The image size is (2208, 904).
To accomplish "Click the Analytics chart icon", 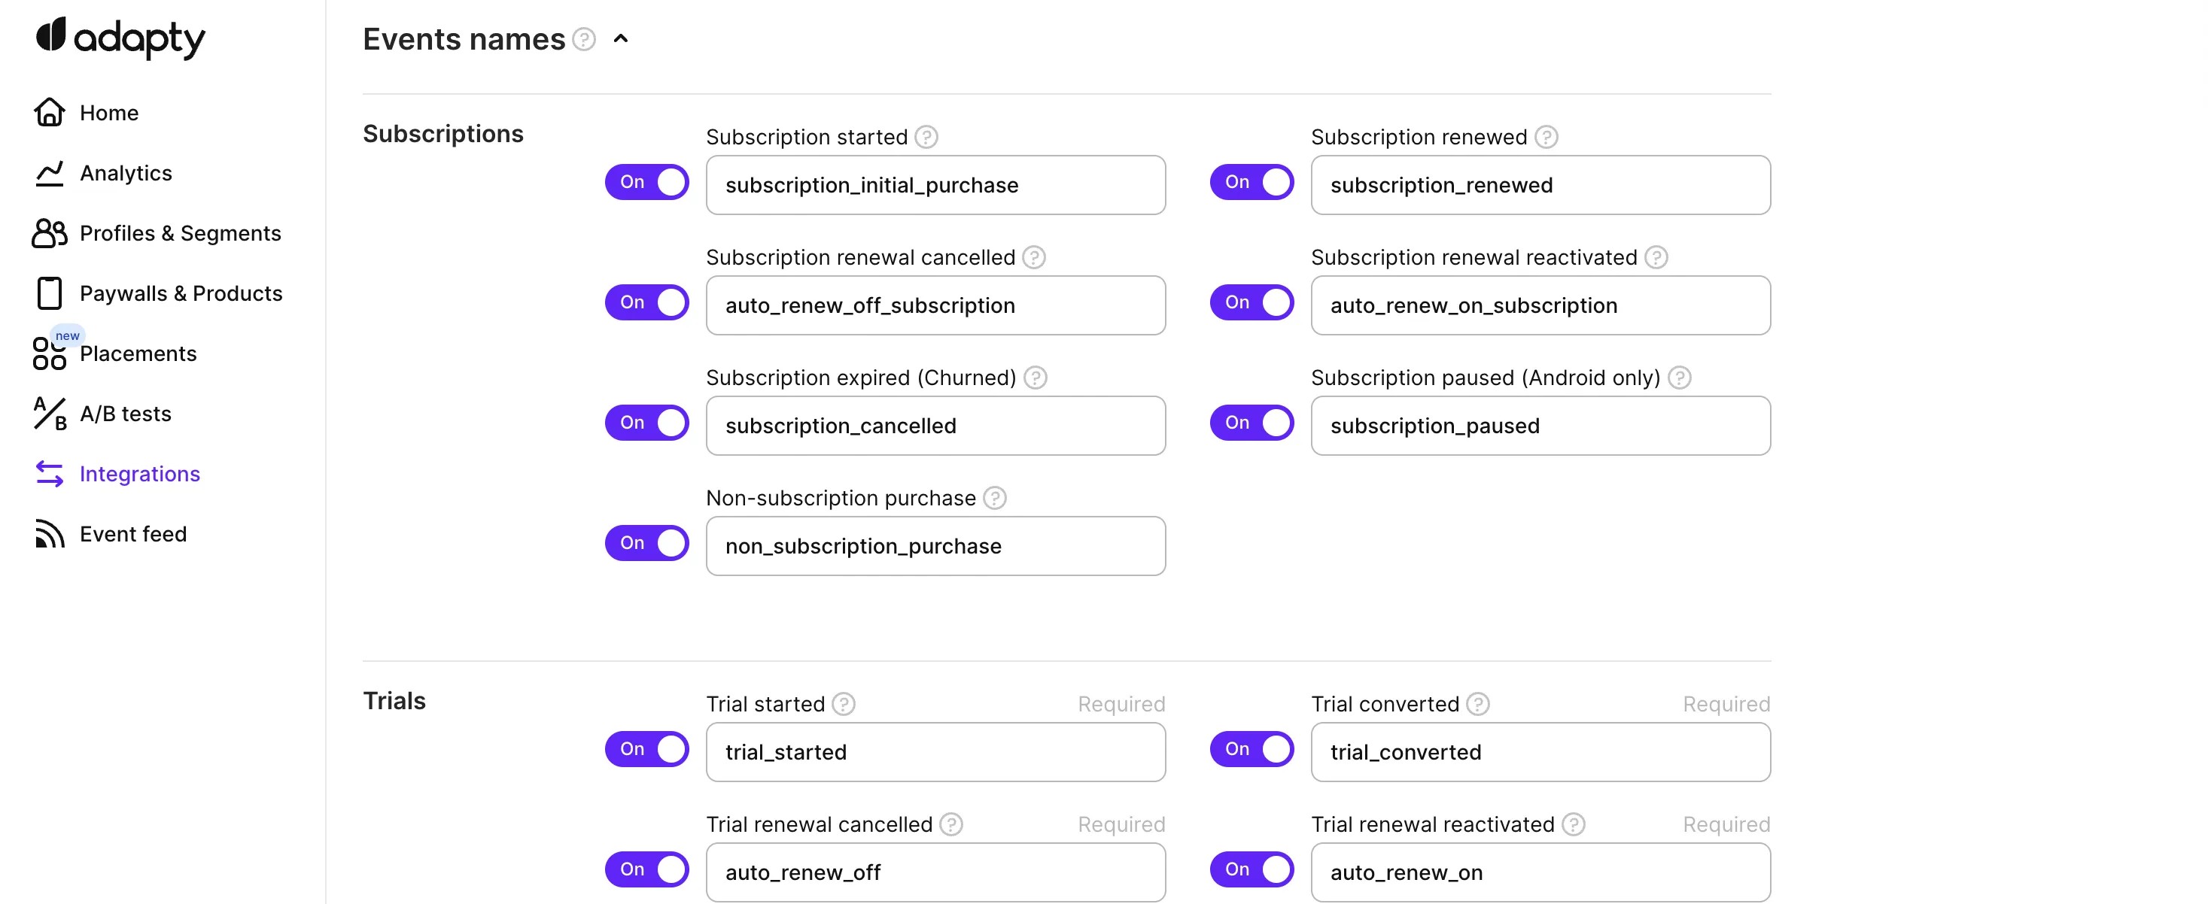I will 50,173.
